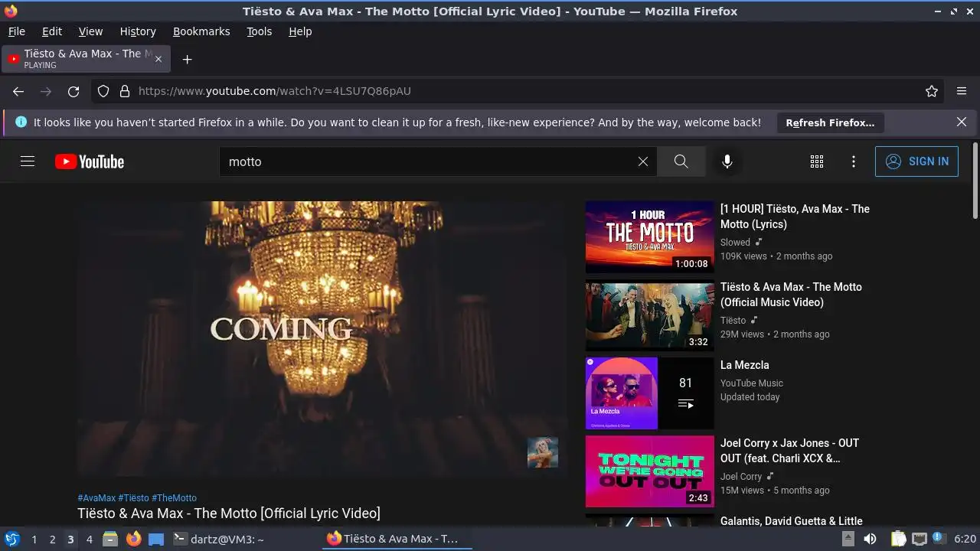Launch Firefox from the taskbar launcher
This screenshot has height=551, width=980.
click(133, 539)
